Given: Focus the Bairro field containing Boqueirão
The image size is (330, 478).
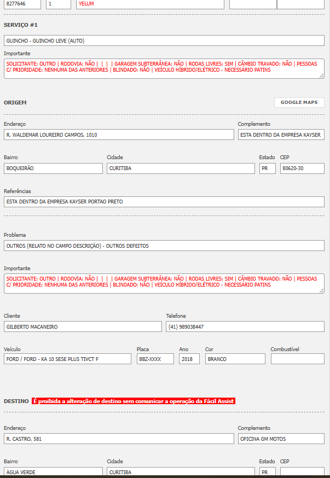Looking at the screenshot, I should (x=53, y=168).
